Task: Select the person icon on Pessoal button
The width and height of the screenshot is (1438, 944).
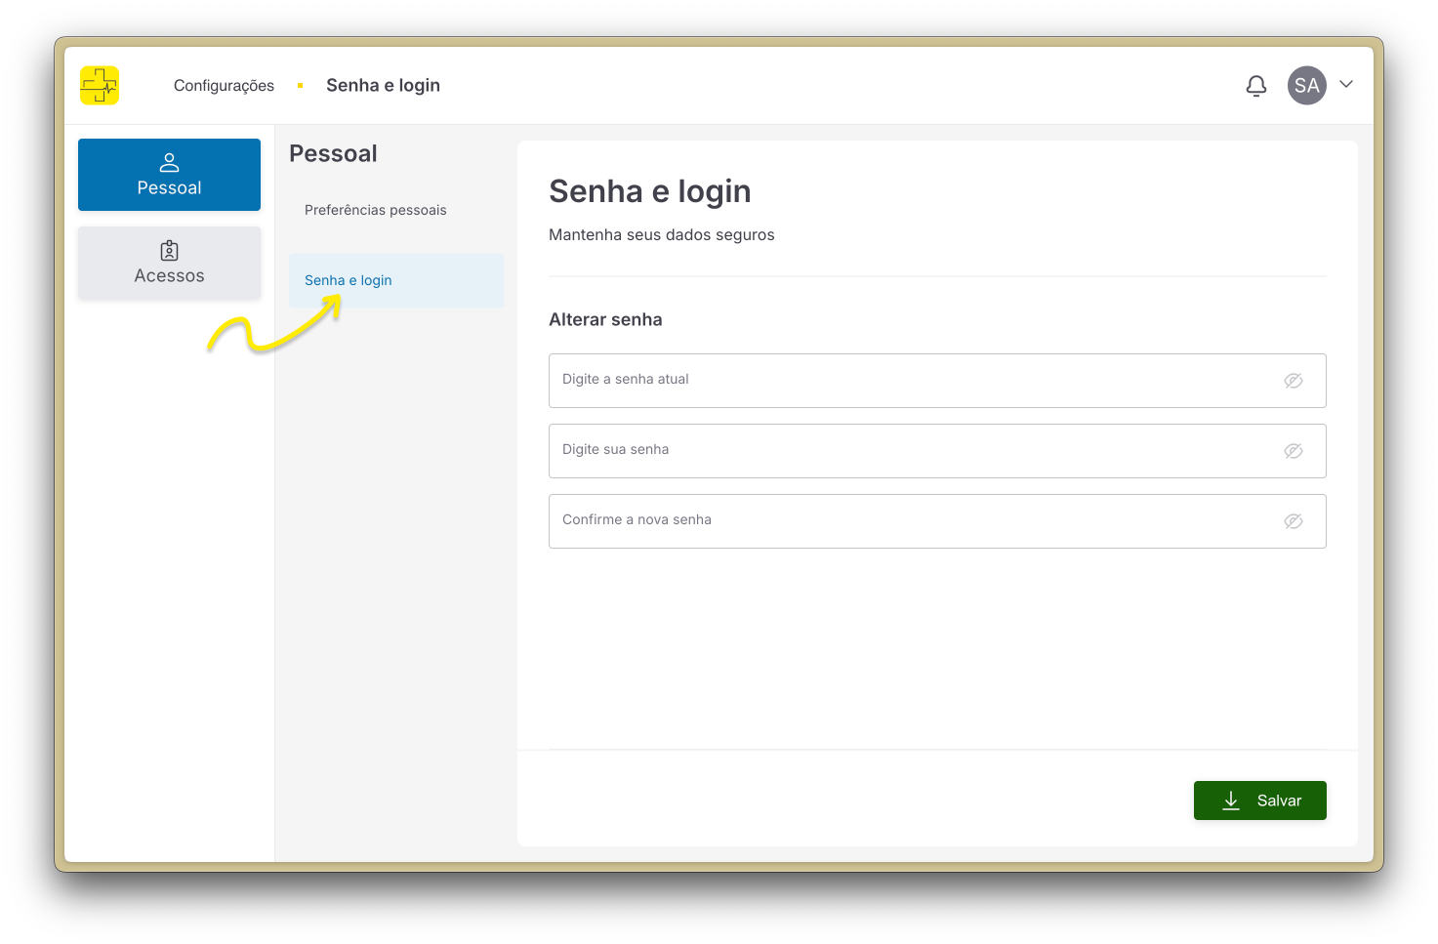Action: click(169, 160)
